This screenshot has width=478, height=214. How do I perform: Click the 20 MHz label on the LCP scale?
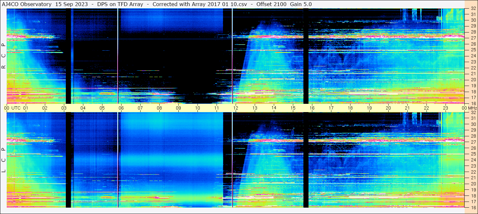coord(473,184)
